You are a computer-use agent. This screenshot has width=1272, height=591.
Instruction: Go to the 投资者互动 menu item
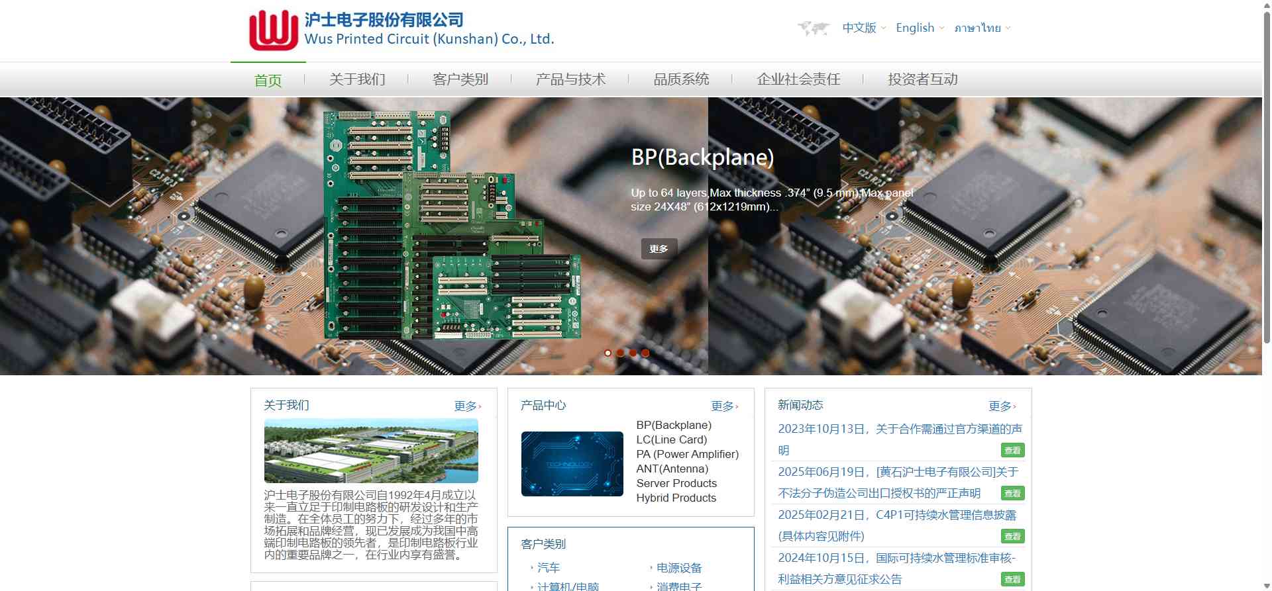click(x=922, y=79)
